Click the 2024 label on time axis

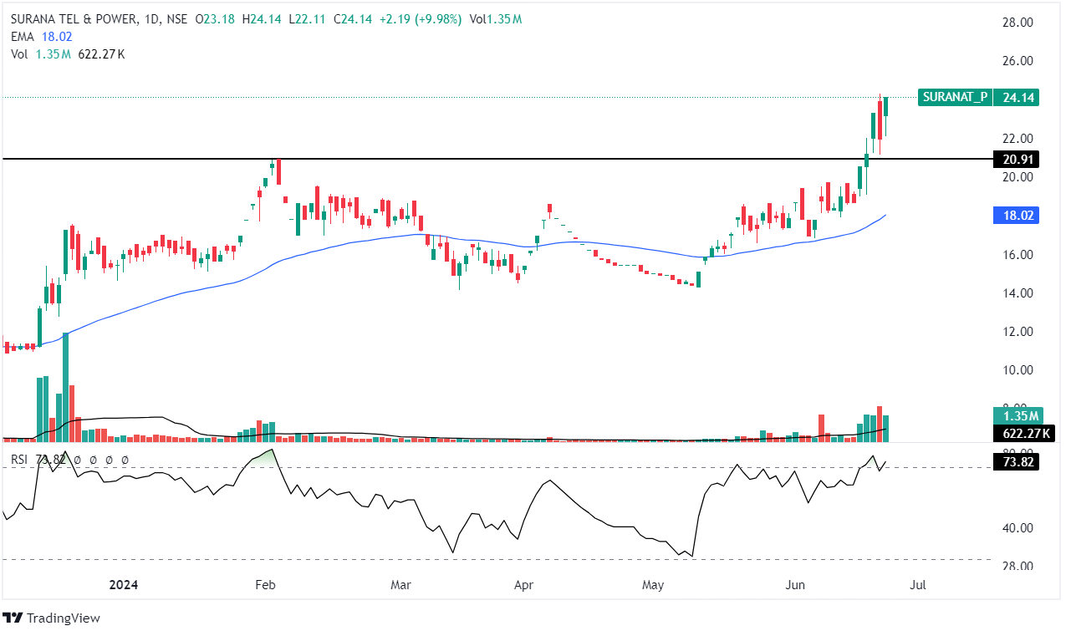click(125, 585)
